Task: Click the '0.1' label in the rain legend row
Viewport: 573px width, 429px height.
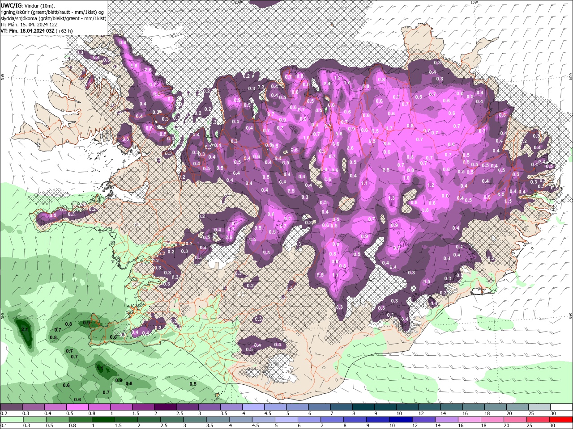Action: coord(4,425)
